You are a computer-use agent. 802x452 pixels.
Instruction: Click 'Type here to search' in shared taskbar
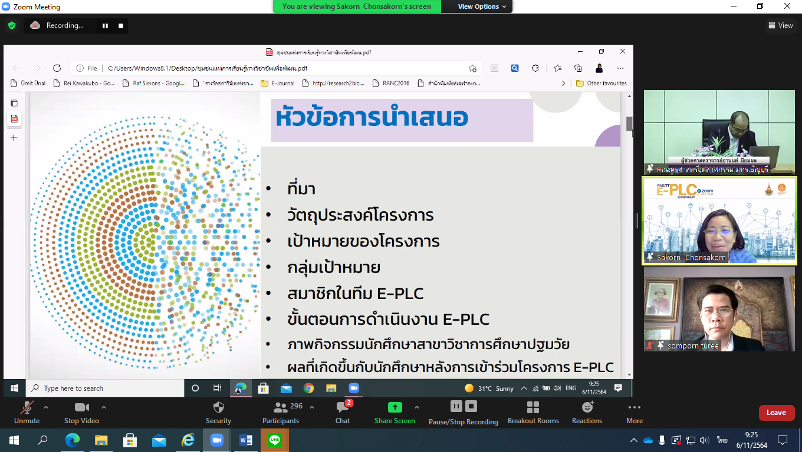click(106, 388)
